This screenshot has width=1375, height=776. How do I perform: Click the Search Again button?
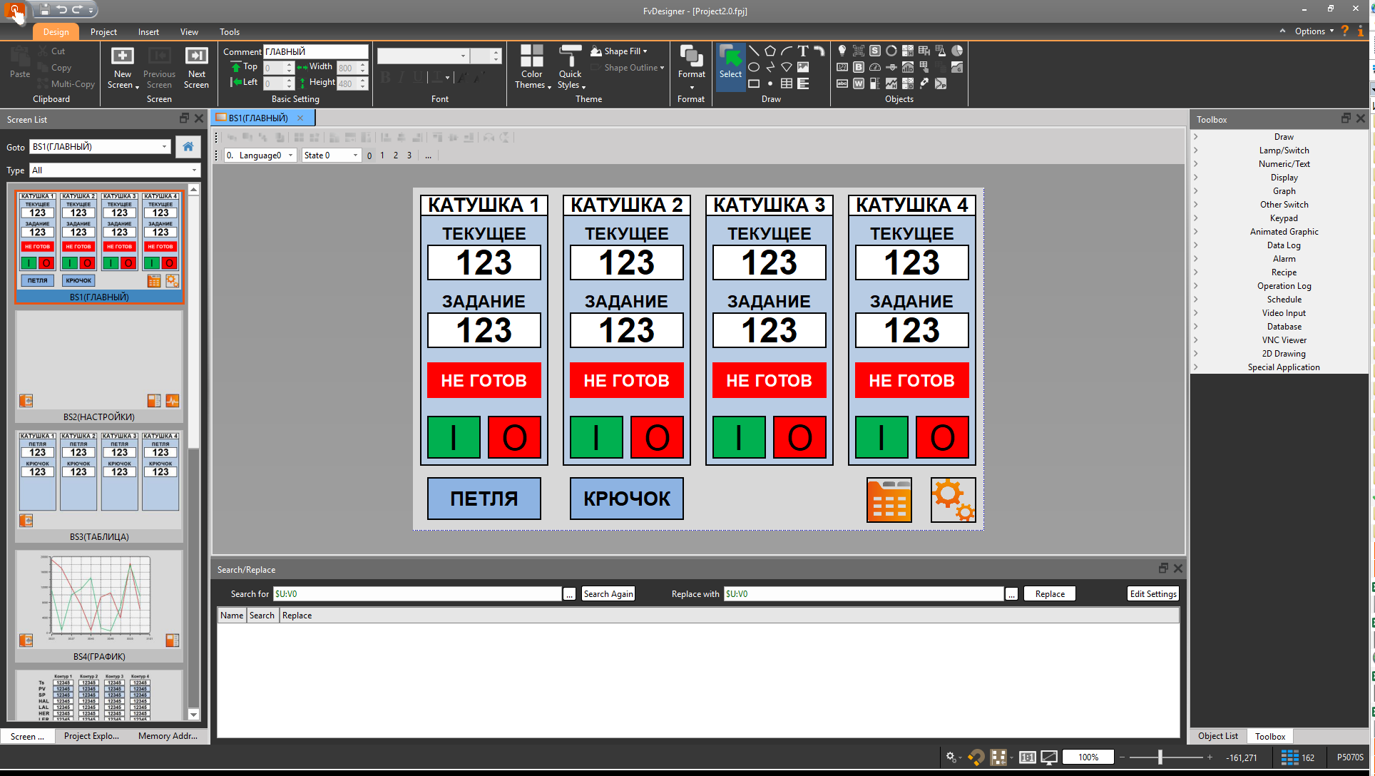pyautogui.click(x=608, y=594)
